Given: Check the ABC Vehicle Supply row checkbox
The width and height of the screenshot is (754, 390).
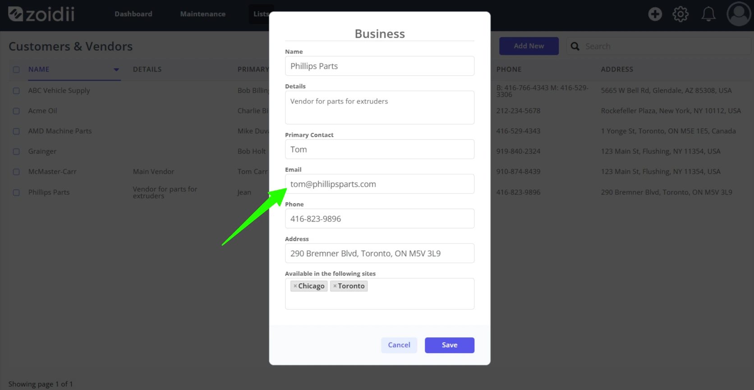Looking at the screenshot, I should [x=16, y=91].
